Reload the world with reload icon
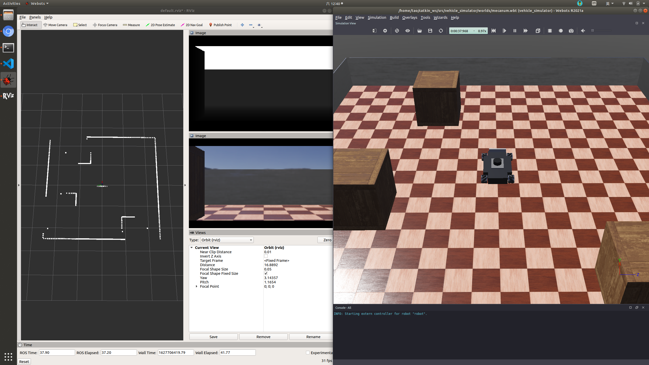The height and width of the screenshot is (365, 649). click(441, 31)
